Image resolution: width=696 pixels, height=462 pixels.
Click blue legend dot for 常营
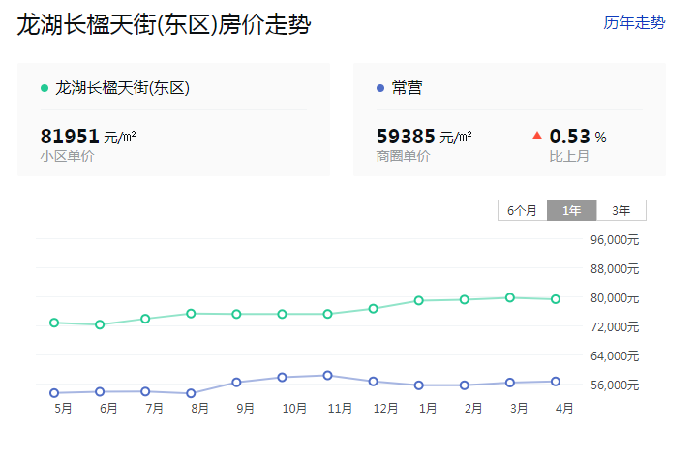click(x=379, y=88)
